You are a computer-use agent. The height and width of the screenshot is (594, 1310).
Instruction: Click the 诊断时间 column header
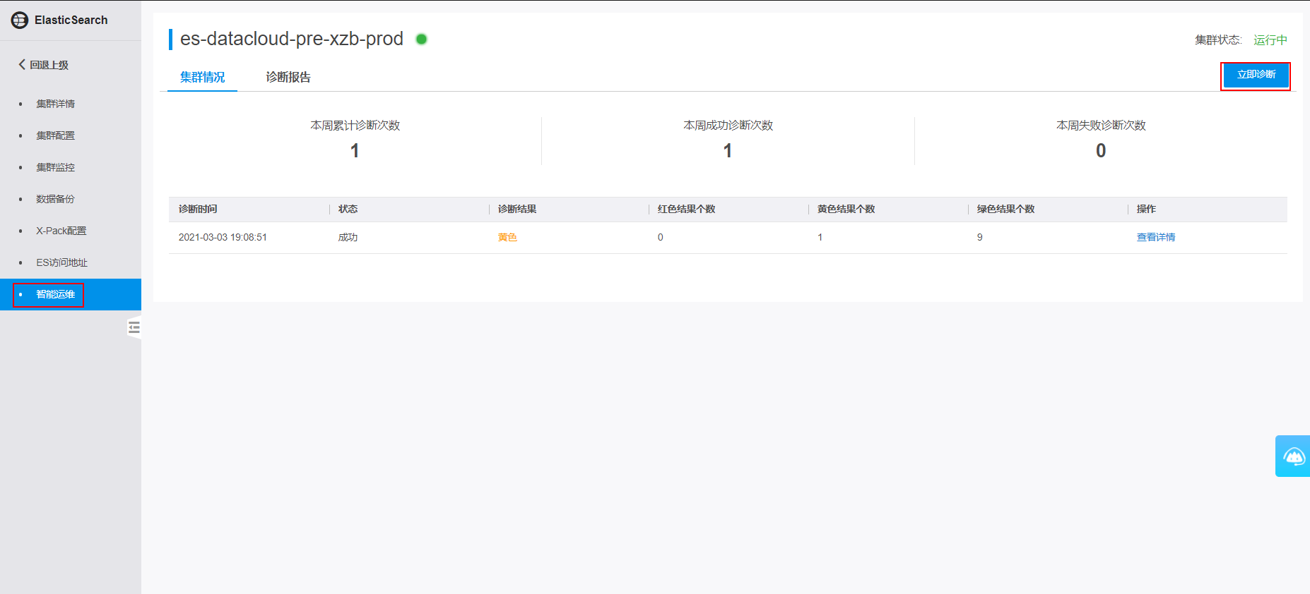pyautogui.click(x=198, y=209)
